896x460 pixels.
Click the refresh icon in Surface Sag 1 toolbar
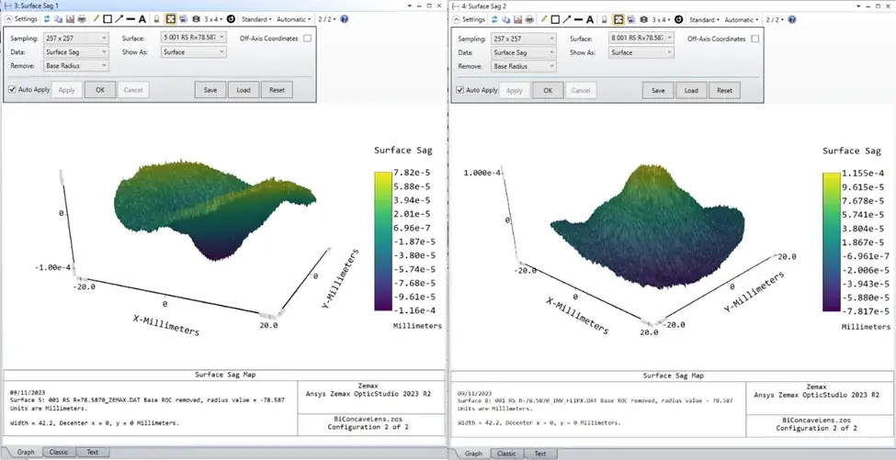(x=47, y=19)
